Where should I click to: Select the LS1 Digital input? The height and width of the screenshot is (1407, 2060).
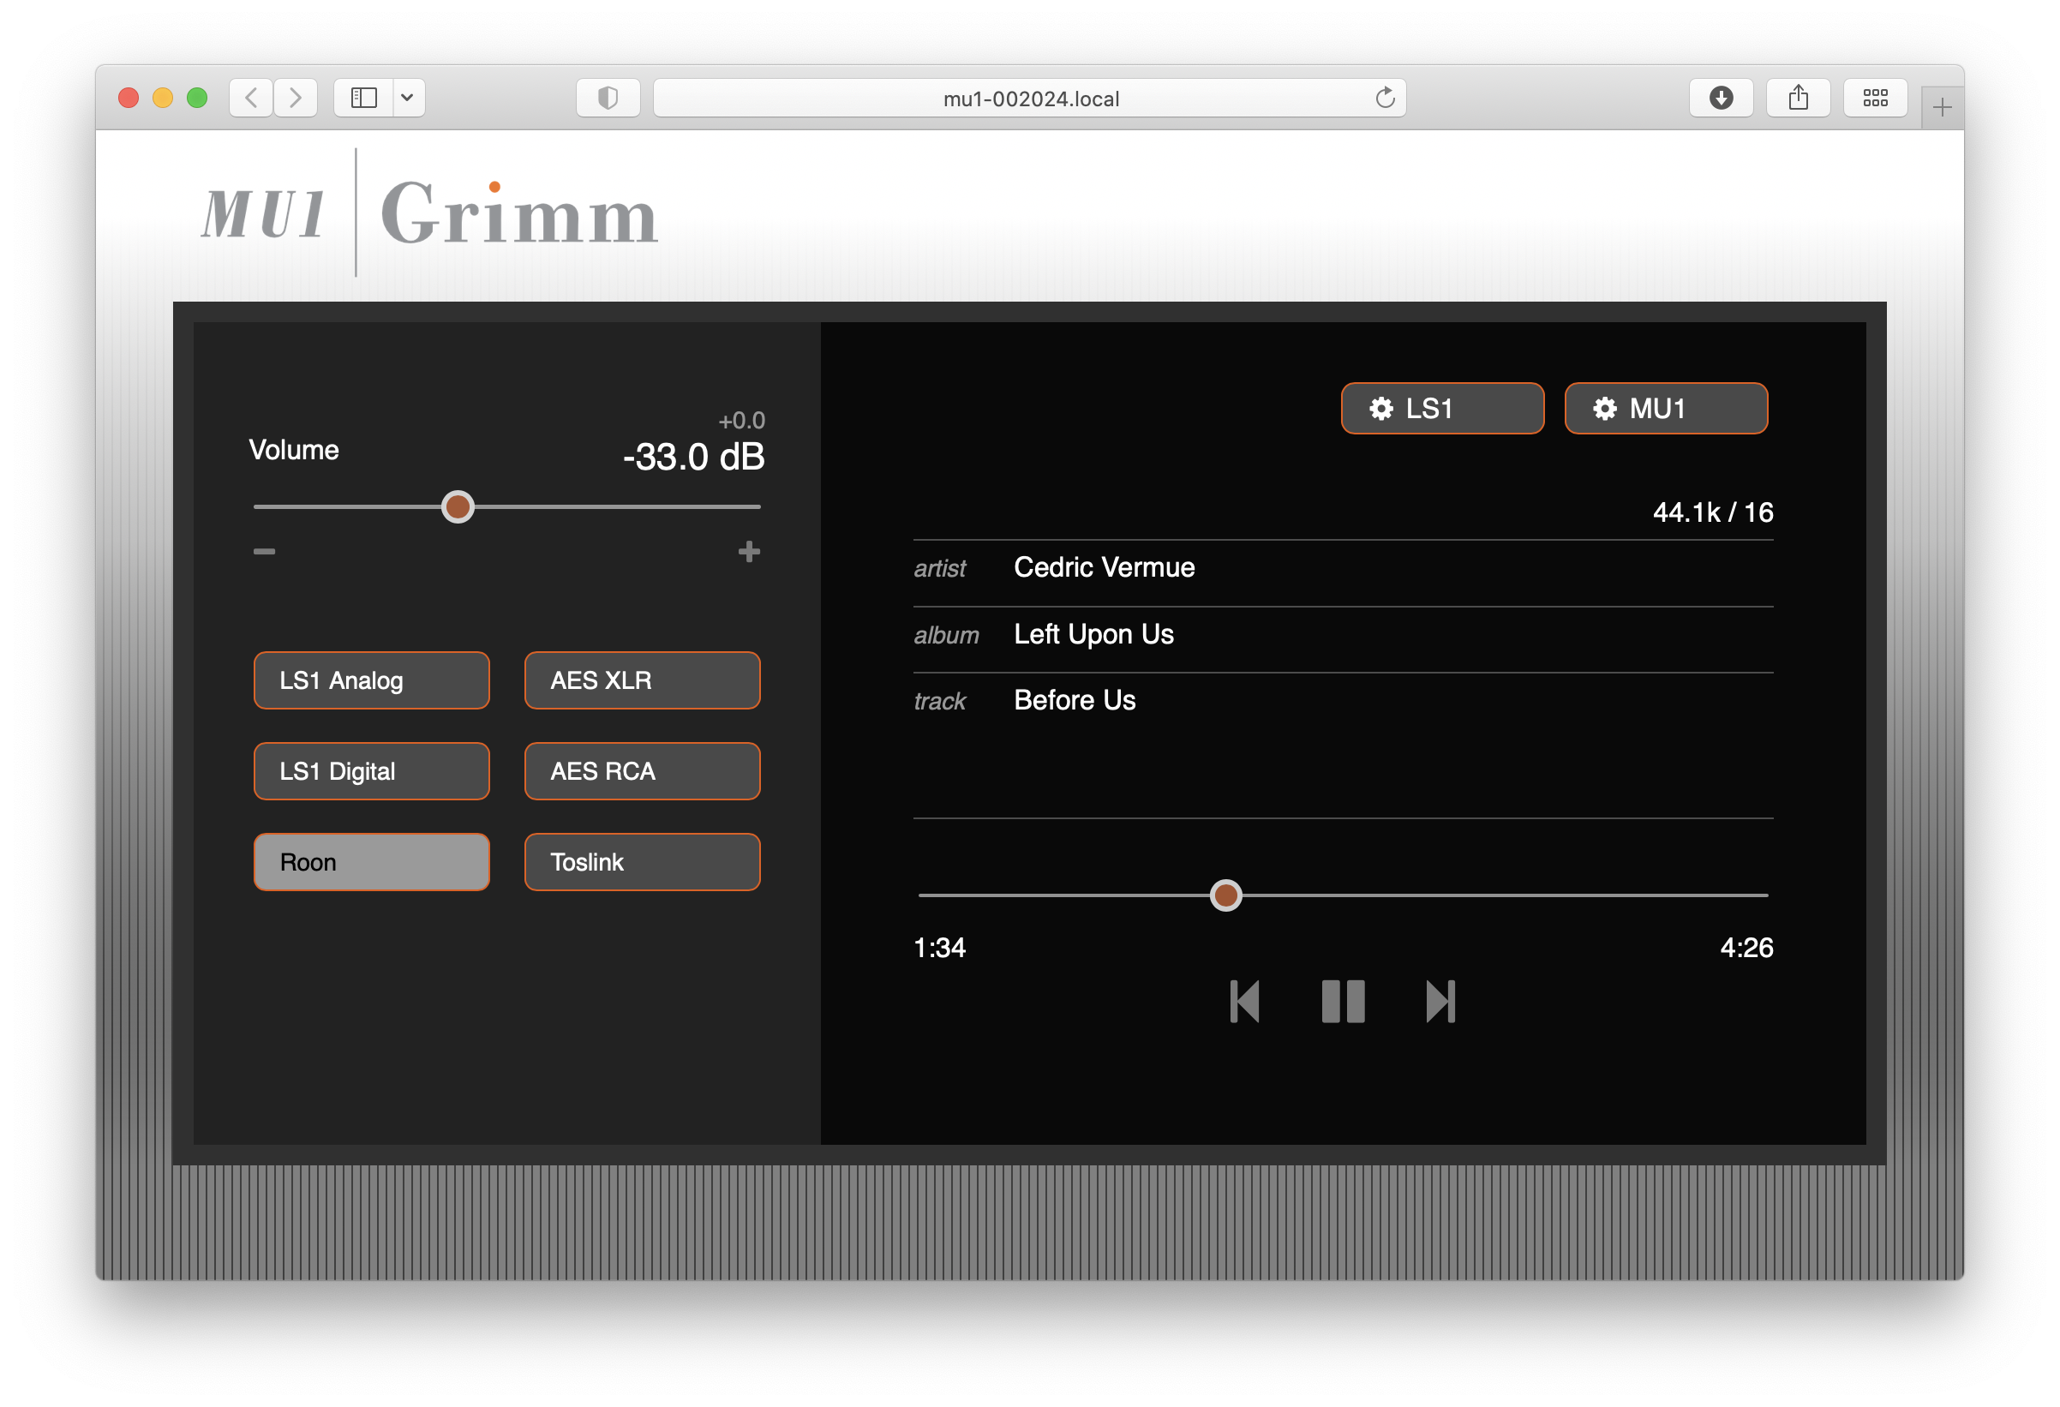371,770
